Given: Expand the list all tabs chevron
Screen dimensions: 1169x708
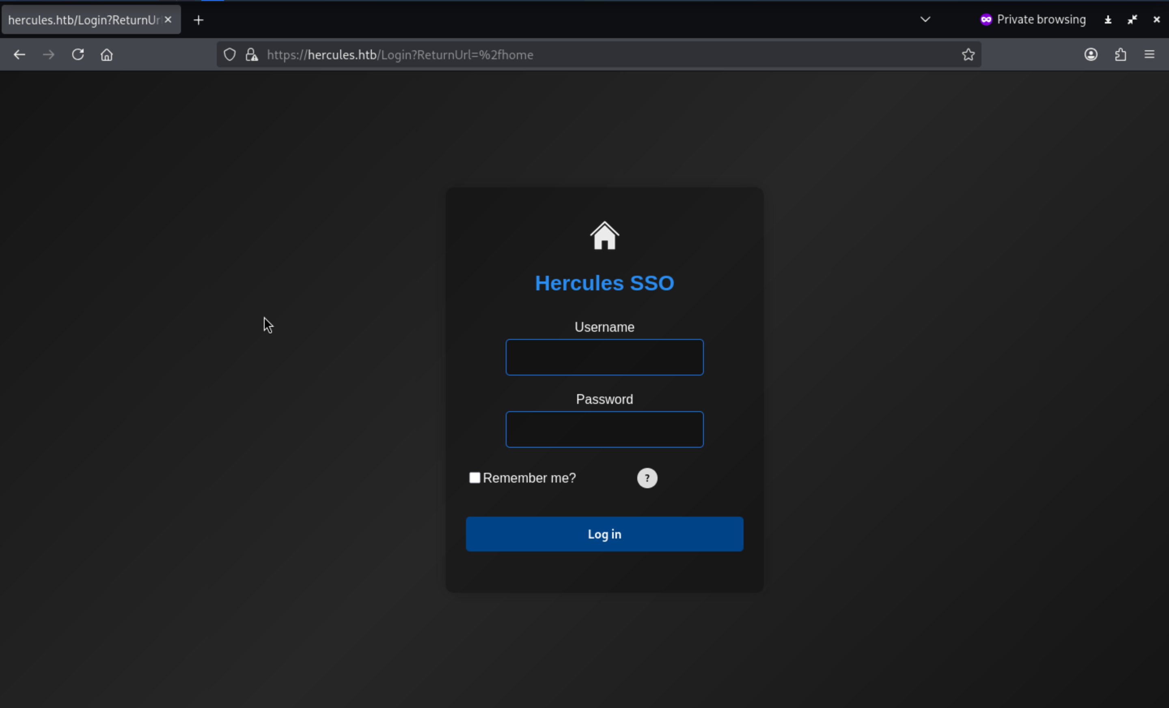Looking at the screenshot, I should (925, 19).
